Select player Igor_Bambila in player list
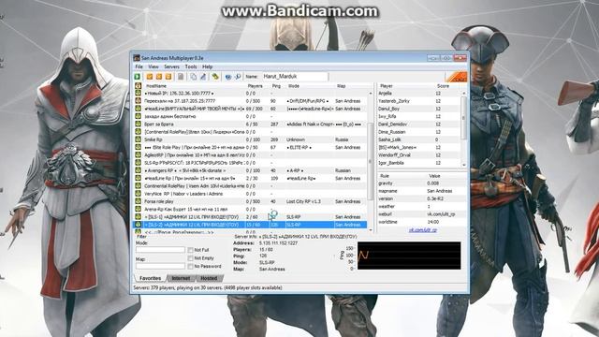Screen dimensions: 599x337 pos(419,163)
